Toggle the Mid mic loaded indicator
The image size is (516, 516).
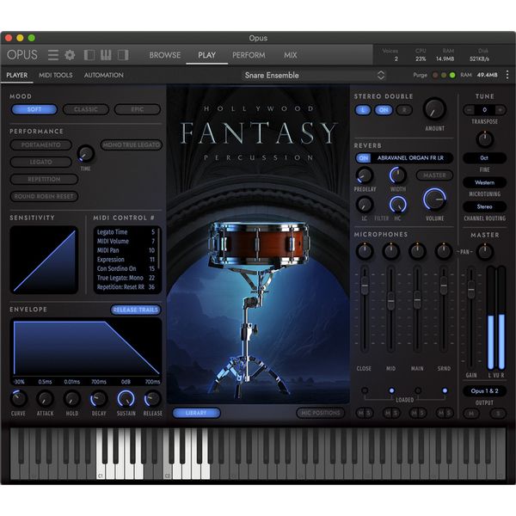coord(391,390)
